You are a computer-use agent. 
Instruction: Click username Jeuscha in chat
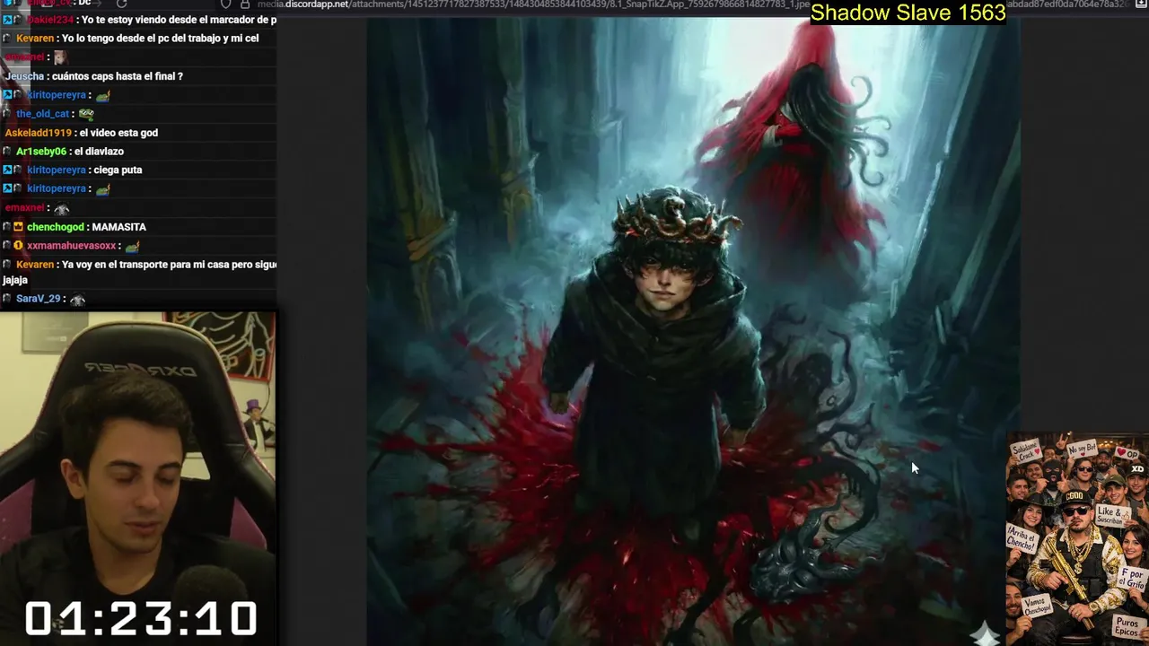24,76
